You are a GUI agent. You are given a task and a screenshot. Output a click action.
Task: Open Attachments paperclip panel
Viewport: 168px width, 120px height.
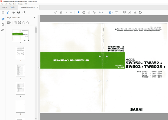pos(3,30)
